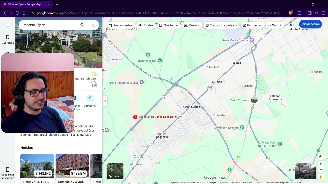Click the Carlos Spegazzini town label
Image resolution: width=328 pixels, height=184 pixels.
tap(161, 135)
